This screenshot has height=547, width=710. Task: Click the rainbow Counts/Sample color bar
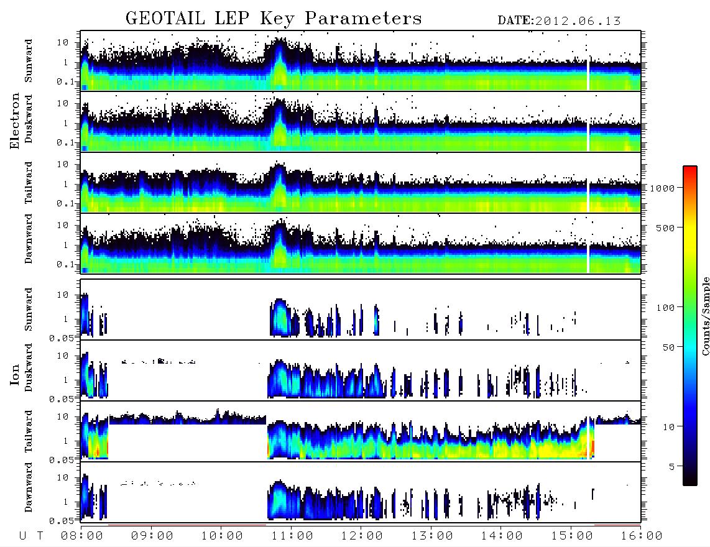point(690,326)
